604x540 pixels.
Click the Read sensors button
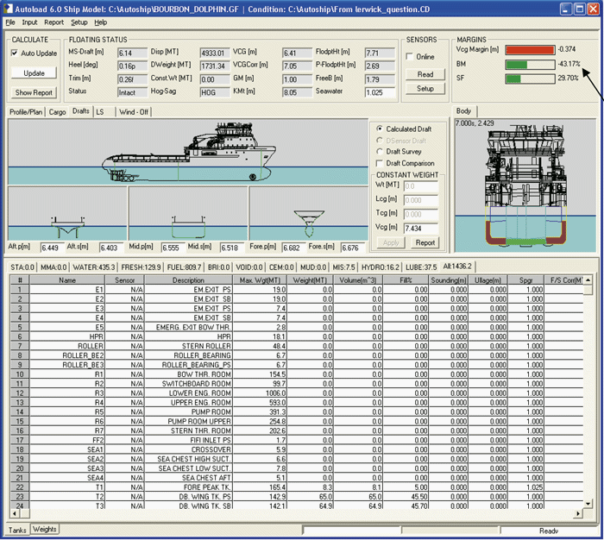[x=425, y=74]
